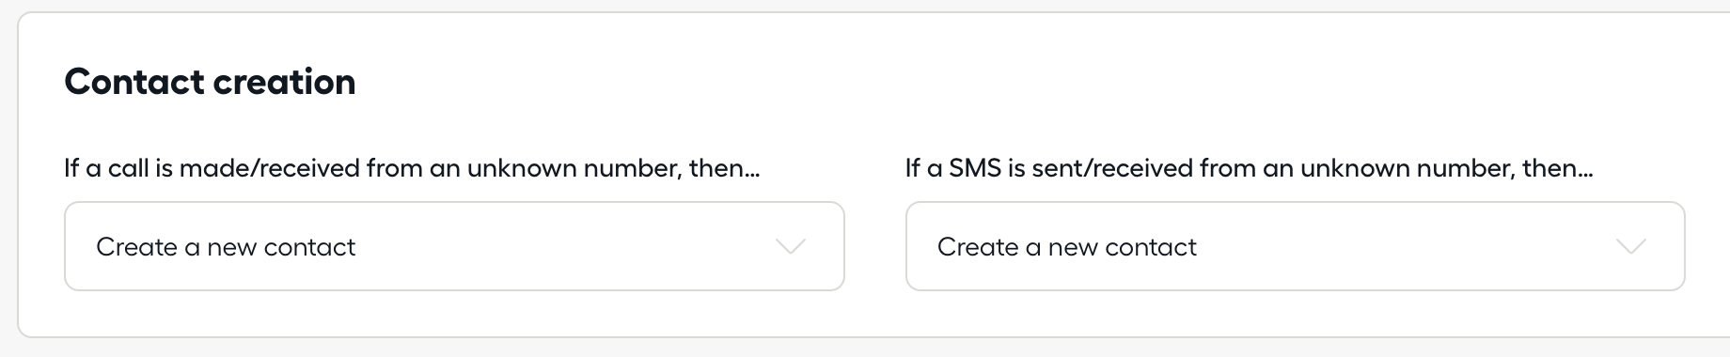Expand the SMS dropdown via its down arrow
The height and width of the screenshot is (357, 1730).
point(1630,247)
